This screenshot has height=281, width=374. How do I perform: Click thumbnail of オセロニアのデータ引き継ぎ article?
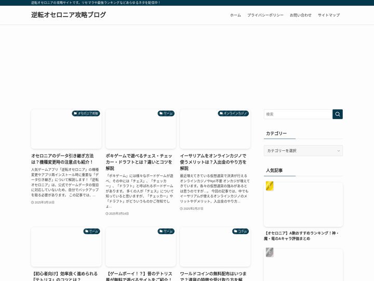point(66,129)
